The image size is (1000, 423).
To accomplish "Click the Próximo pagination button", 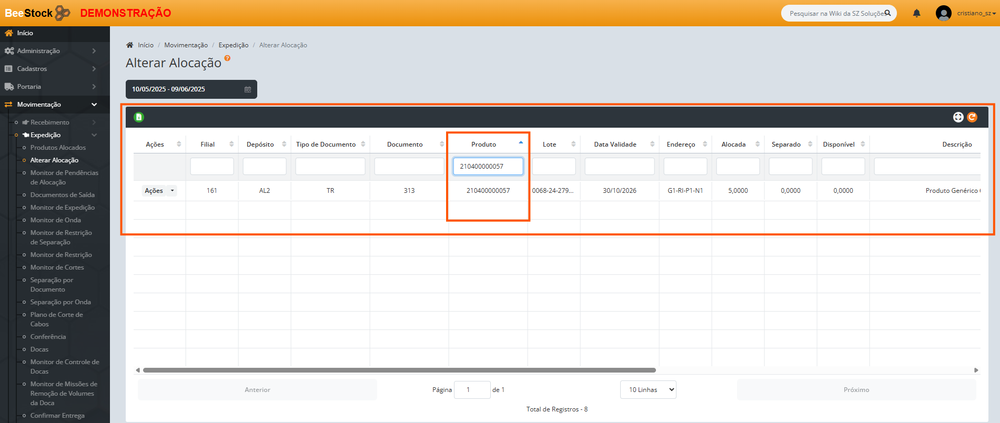I will click(856, 390).
